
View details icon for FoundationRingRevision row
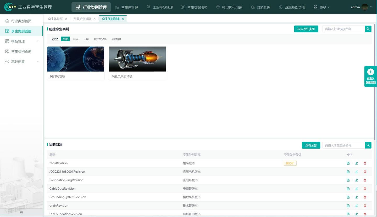point(348,180)
